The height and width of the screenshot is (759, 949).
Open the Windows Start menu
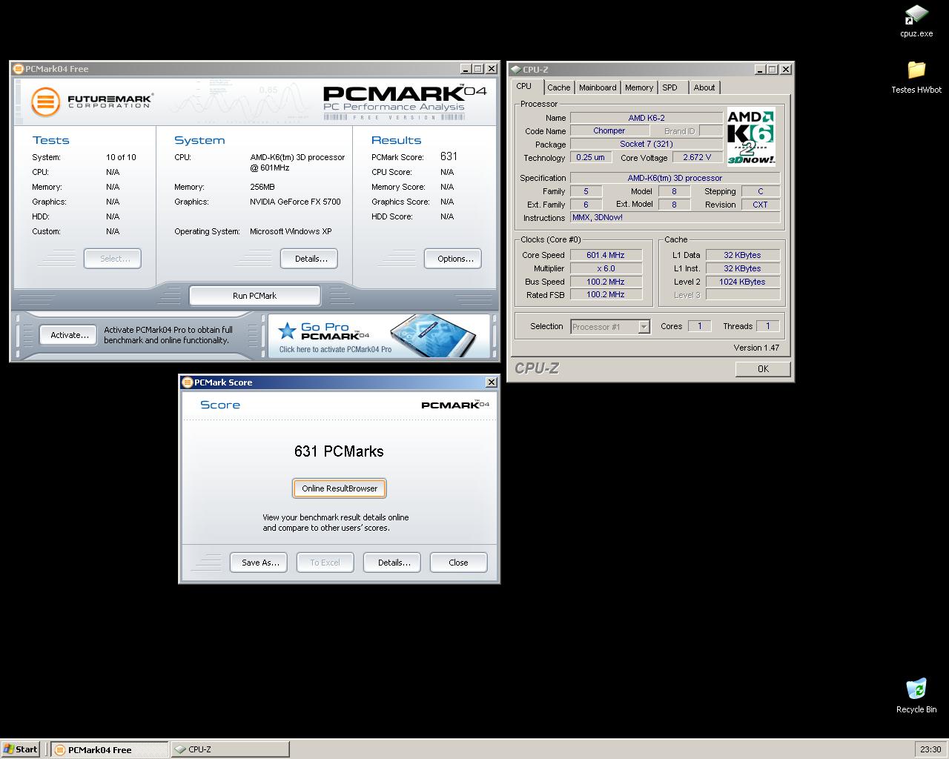click(21, 749)
